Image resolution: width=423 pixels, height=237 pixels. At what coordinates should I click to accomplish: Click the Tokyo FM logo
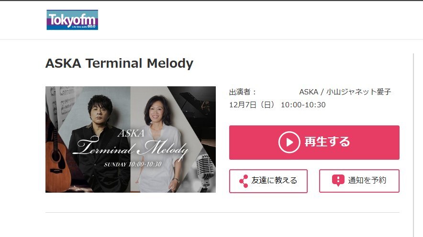pyautogui.click(x=72, y=20)
